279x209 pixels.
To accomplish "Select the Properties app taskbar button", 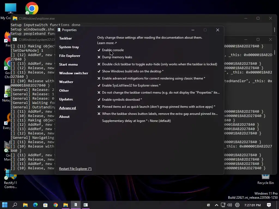I will pos(76,205).
